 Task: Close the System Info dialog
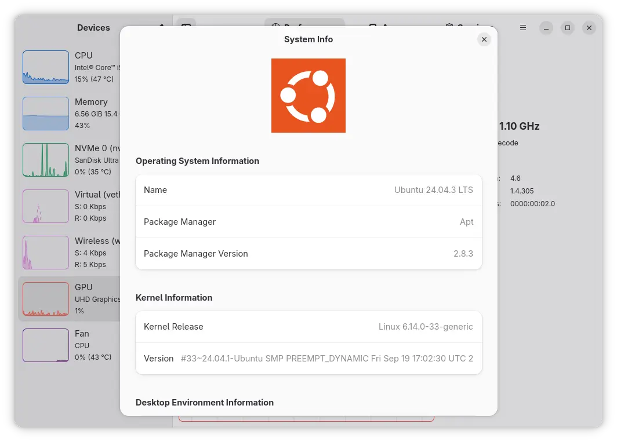coord(484,39)
